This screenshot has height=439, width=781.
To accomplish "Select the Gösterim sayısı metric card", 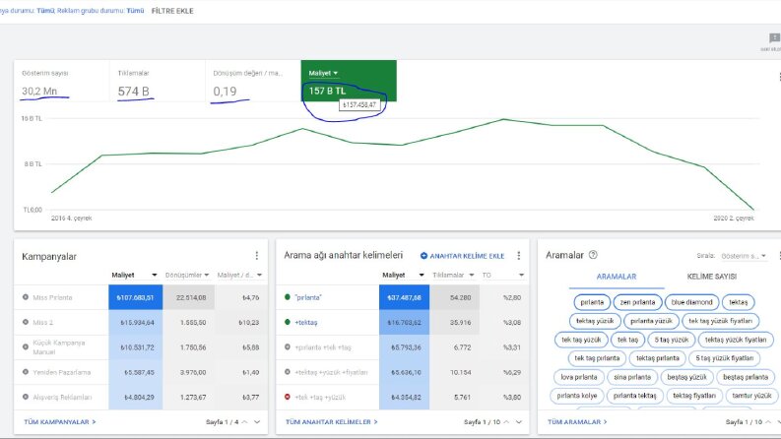I will click(61, 81).
